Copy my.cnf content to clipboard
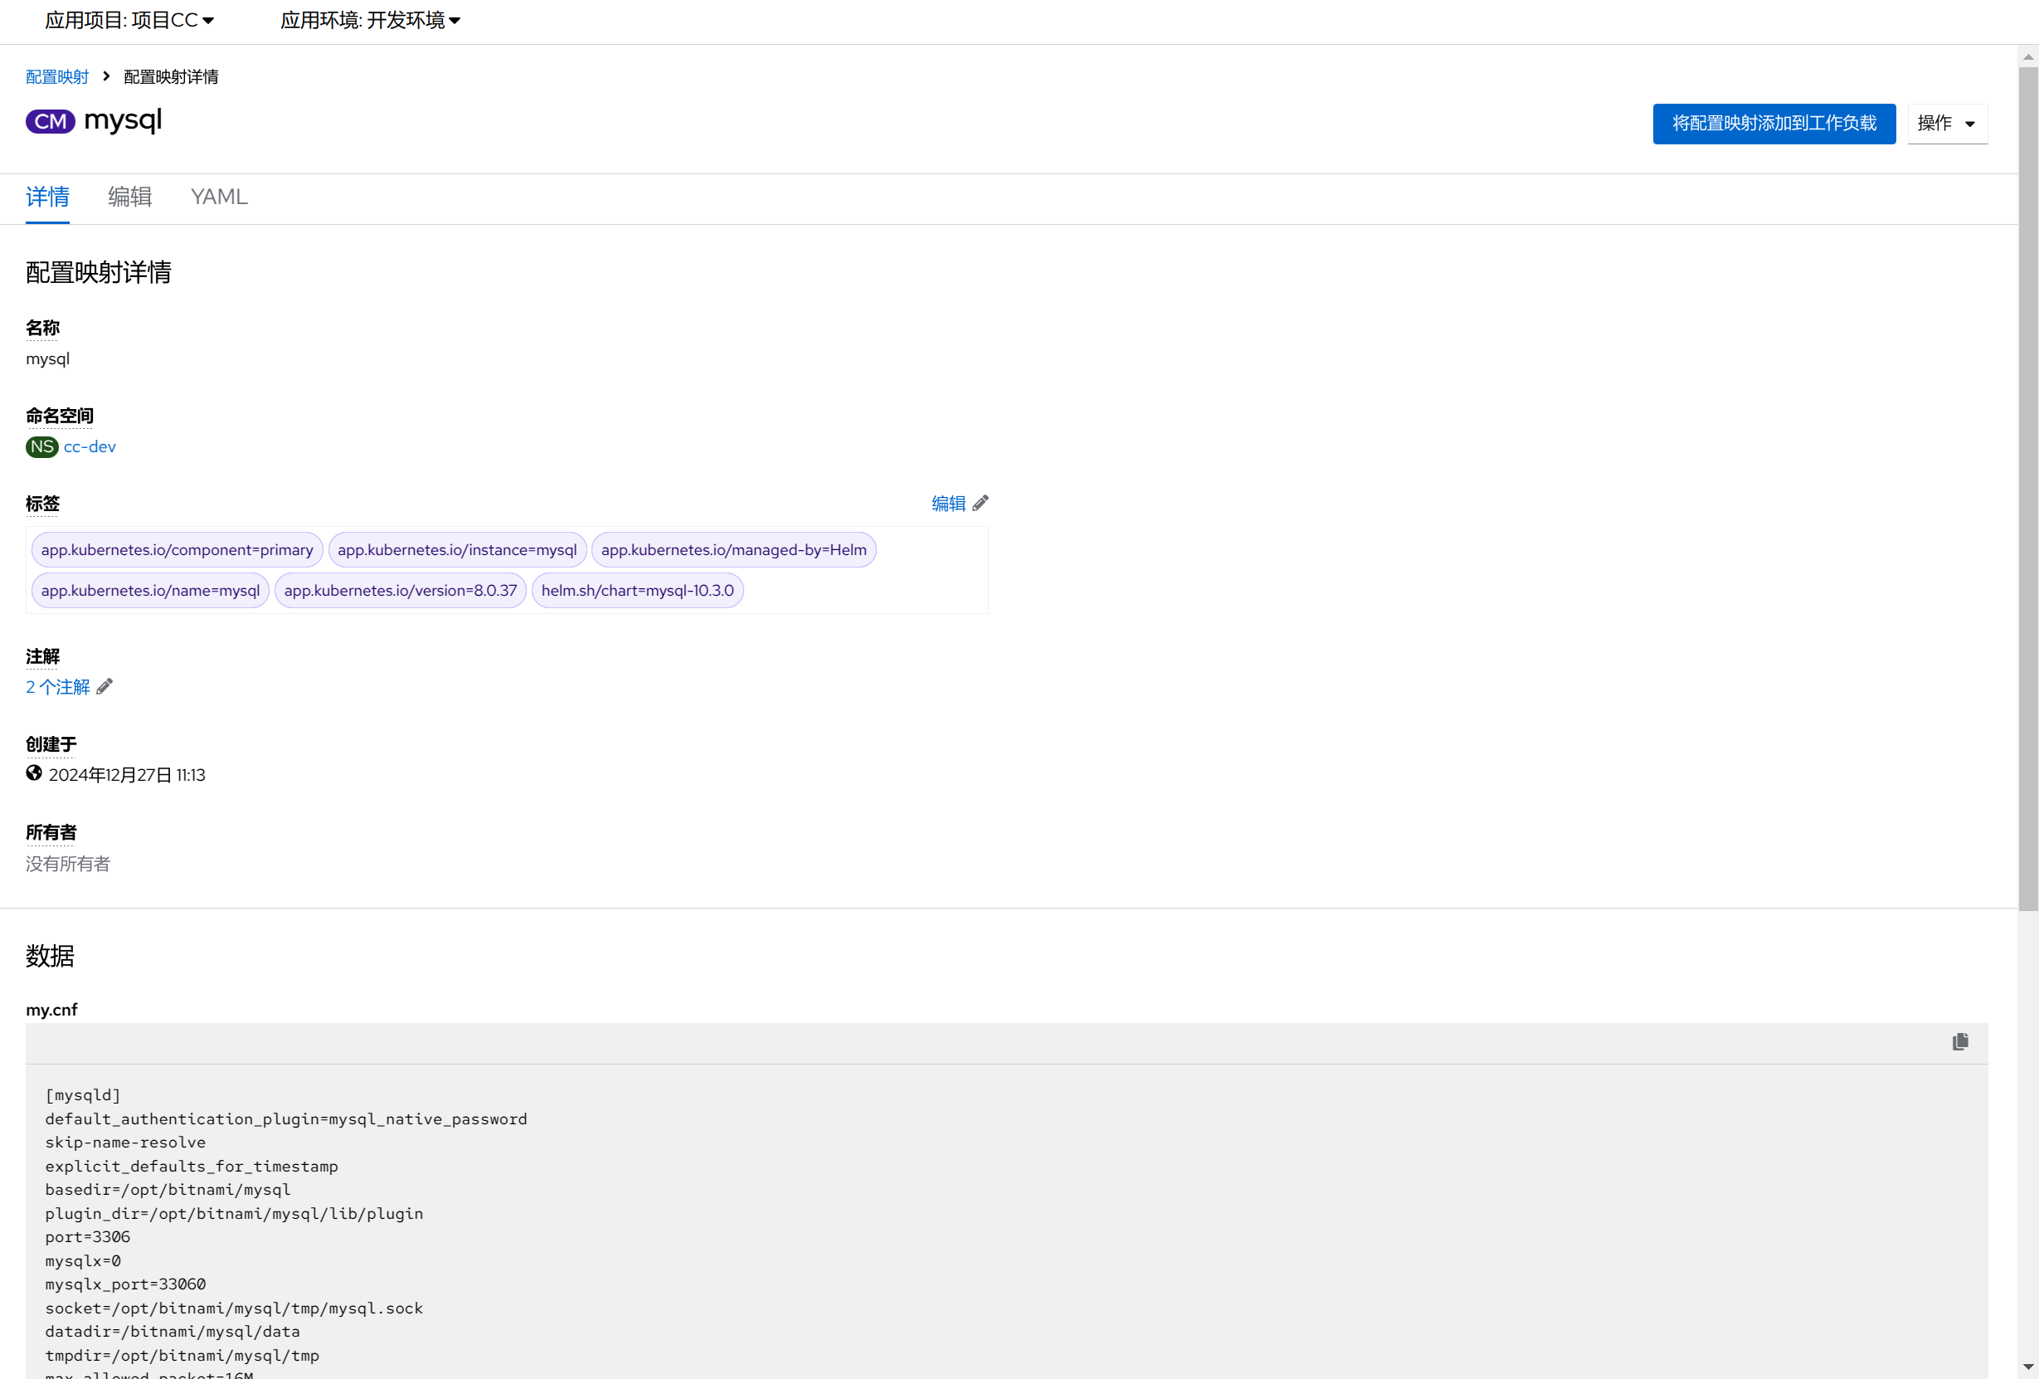2039x1379 pixels. click(x=1959, y=1041)
